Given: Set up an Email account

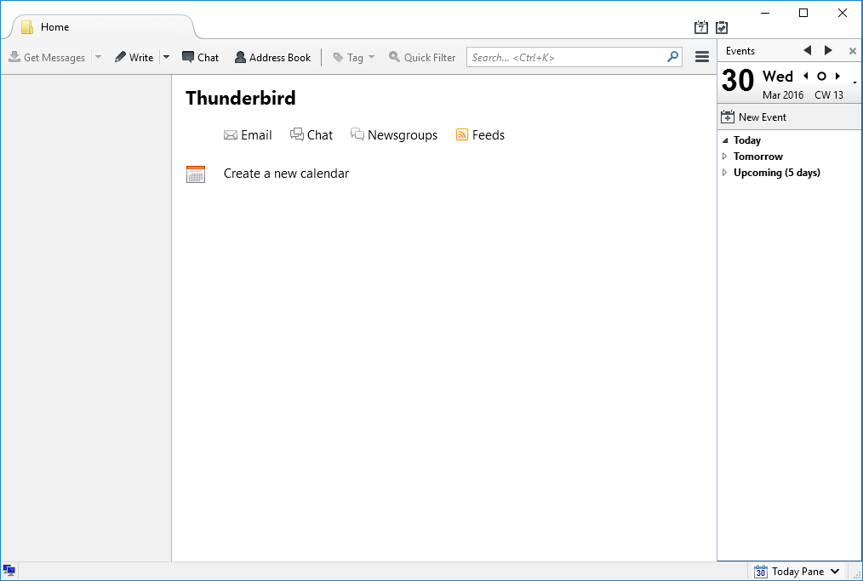Looking at the screenshot, I should click(x=248, y=134).
